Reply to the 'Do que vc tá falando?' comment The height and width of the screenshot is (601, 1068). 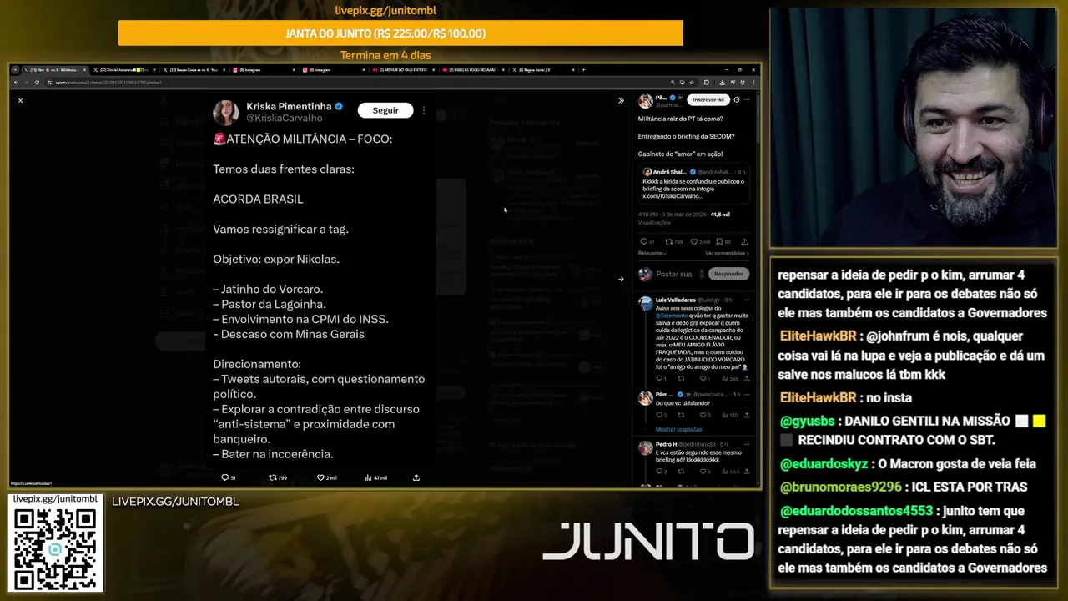[x=660, y=415]
